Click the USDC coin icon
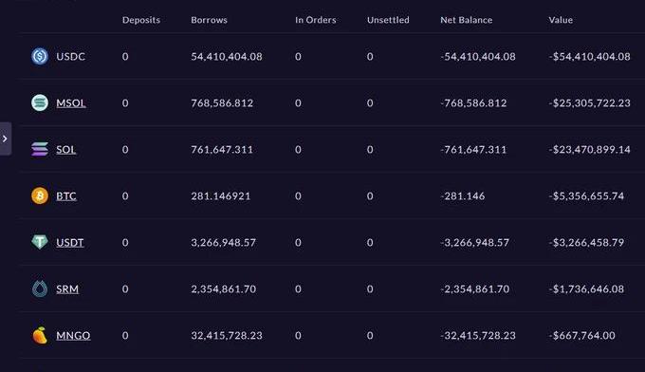 coord(40,56)
